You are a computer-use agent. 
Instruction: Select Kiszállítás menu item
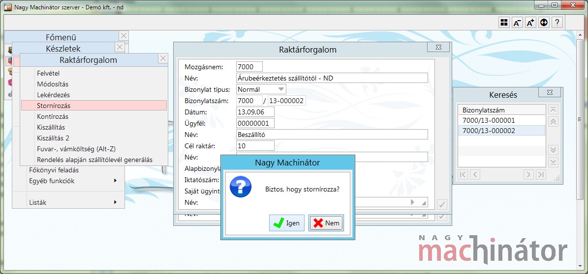click(94, 127)
